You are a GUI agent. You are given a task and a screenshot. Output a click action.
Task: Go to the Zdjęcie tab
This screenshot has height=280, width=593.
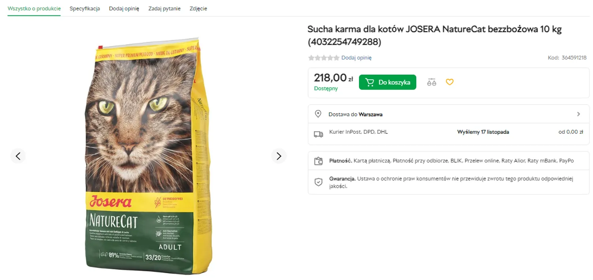[x=198, y=9]
